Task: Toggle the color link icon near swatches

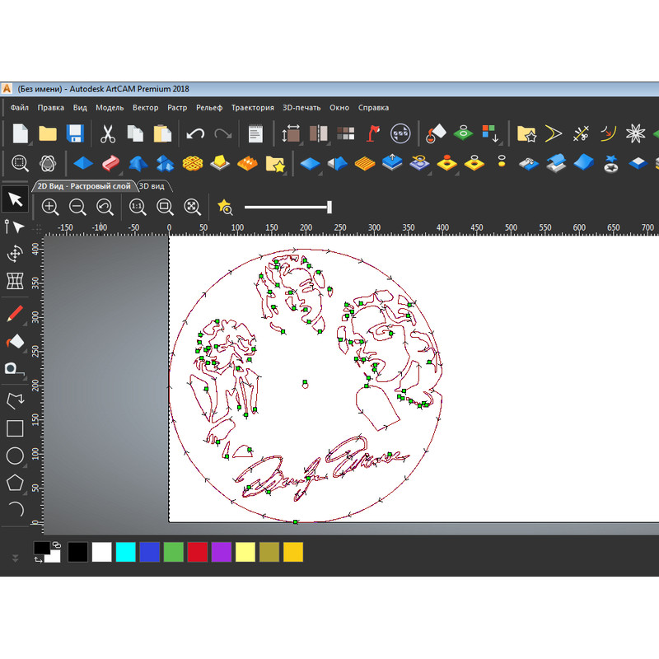Action: coord(56,544)
